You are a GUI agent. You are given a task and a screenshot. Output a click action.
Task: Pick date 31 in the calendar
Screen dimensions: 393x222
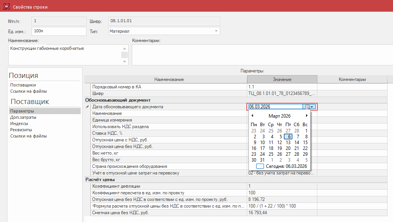pos(262,160)
